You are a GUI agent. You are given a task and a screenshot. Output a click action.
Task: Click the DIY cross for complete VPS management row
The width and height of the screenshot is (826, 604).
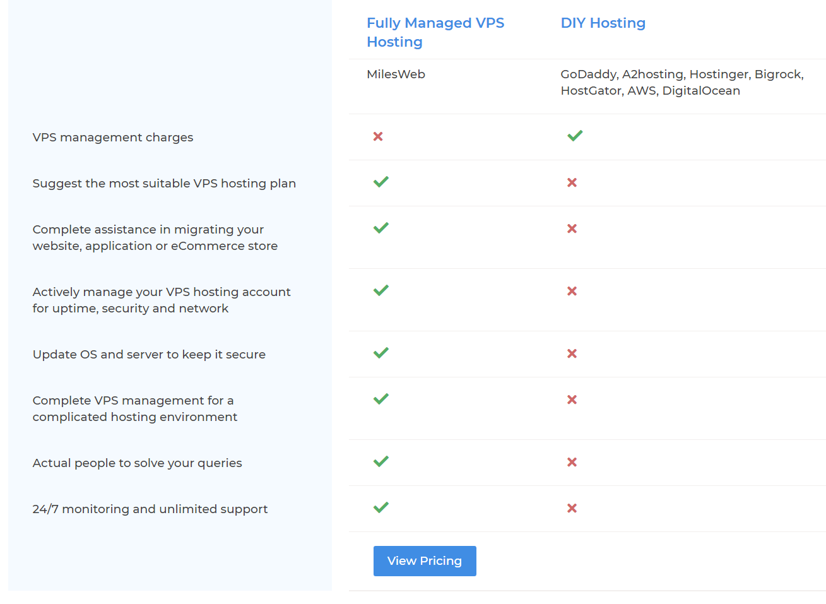[572, 400]
